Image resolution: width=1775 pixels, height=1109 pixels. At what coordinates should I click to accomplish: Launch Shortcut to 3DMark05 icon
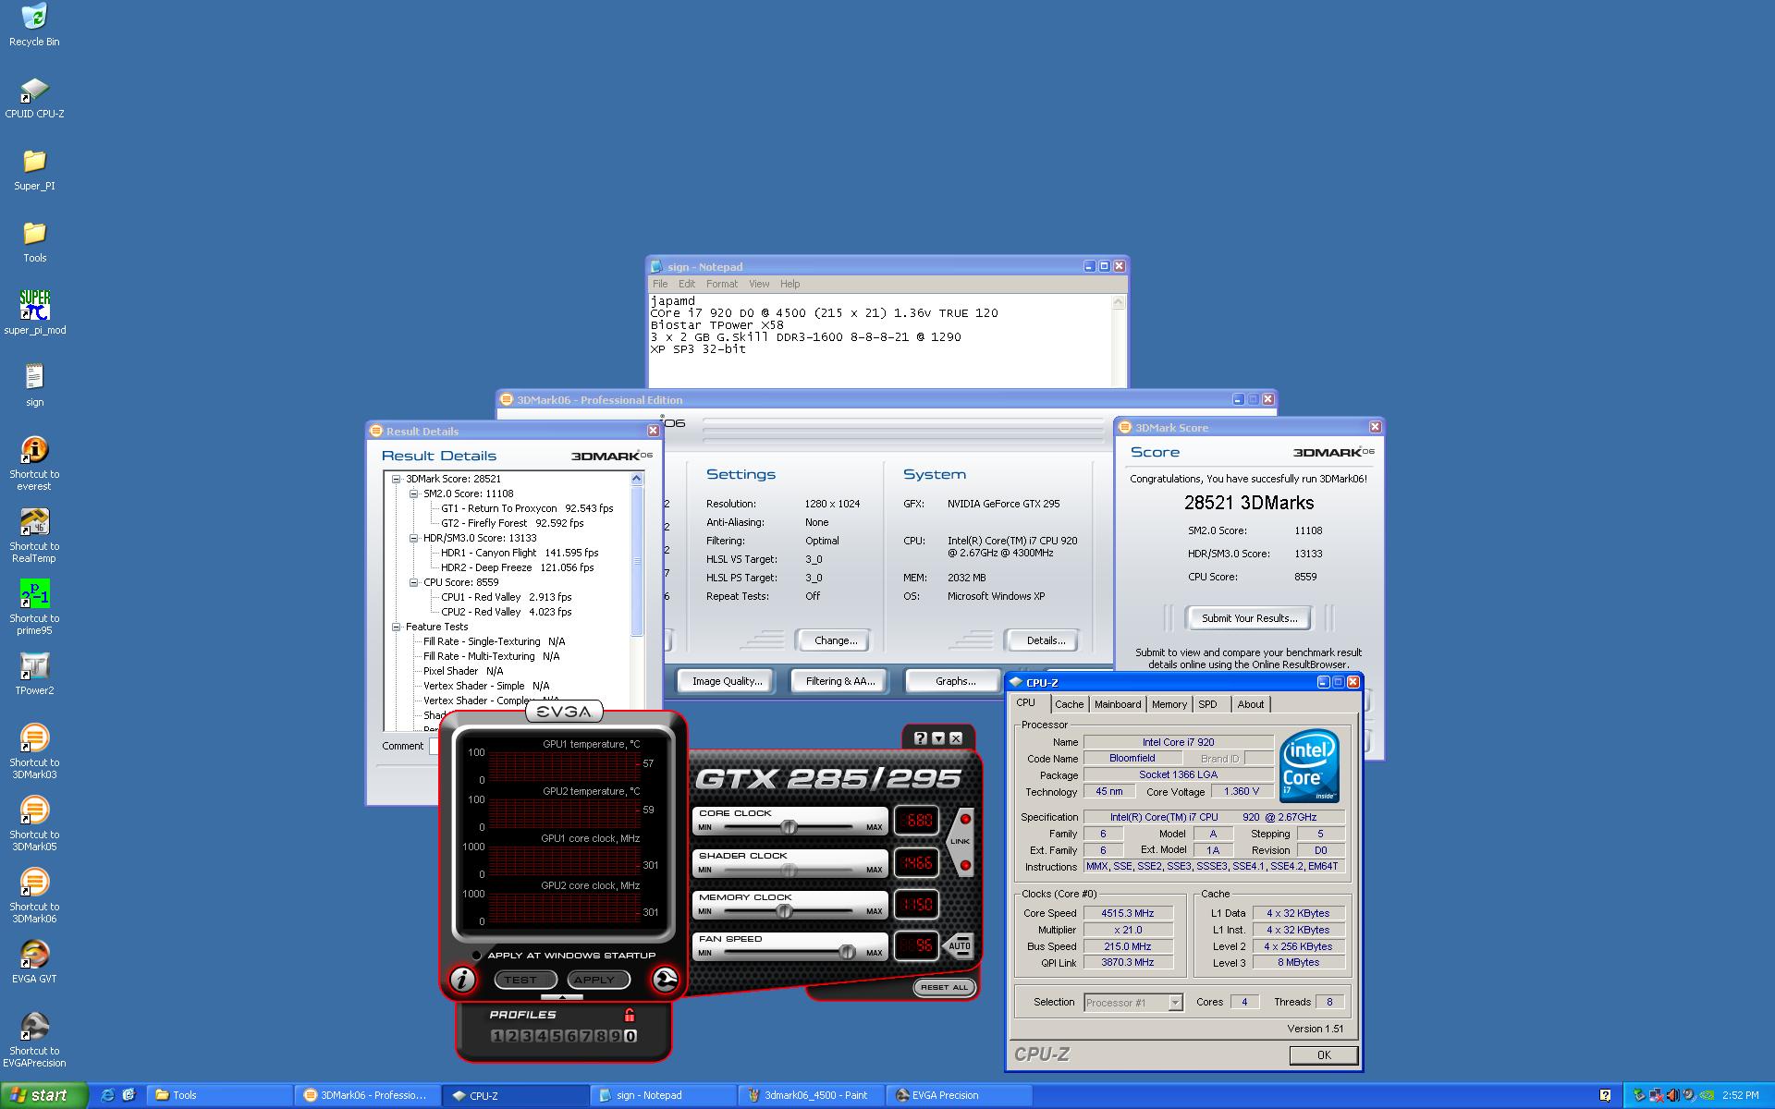(x=34, y=823)
